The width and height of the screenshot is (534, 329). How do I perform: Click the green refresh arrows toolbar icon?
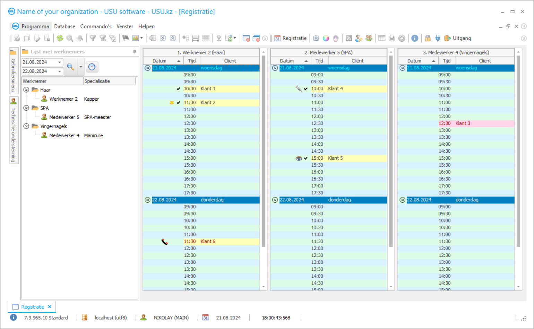60,38
